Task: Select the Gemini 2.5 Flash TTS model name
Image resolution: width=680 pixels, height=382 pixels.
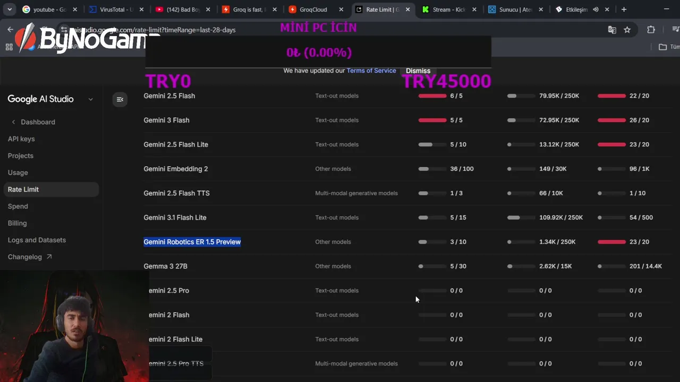Action: coord(176,193)
